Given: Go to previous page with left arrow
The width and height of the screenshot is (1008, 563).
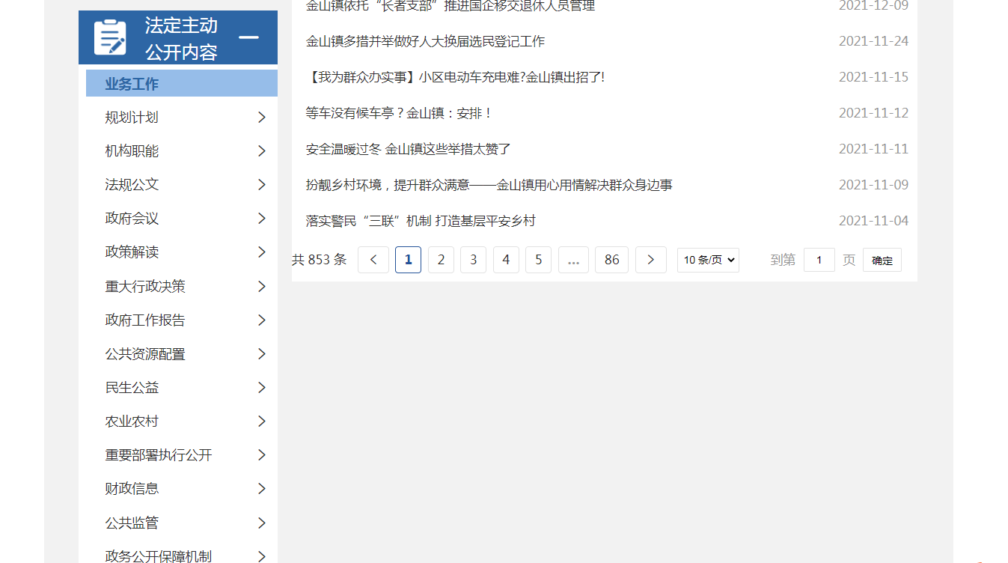Looking at the screenshot, I should [x=373, y=260].
